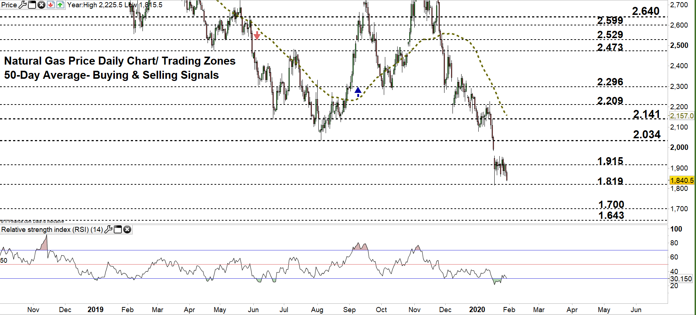Click the 2,700 price axis label
The width and height of the screenshot is (696, 315).
(679, 5)
